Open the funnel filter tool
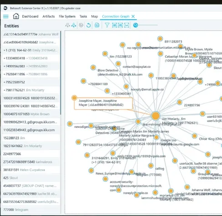Image resolution: width=222 pixels, height=216 pixels. click(107, 25)
